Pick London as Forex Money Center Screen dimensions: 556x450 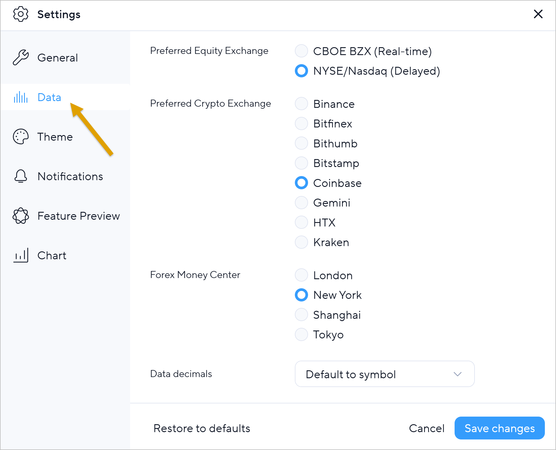click(x=301, y=275)
